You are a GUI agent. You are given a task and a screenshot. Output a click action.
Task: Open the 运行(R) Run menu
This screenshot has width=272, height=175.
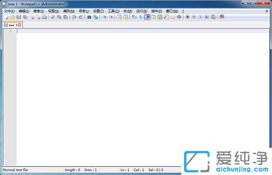pyautogui.click(x=142, y=11)
